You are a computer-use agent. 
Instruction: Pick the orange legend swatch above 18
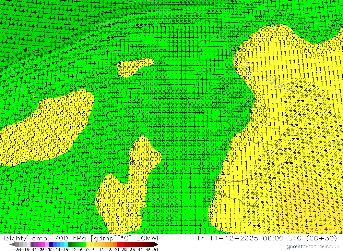[111, 244]
